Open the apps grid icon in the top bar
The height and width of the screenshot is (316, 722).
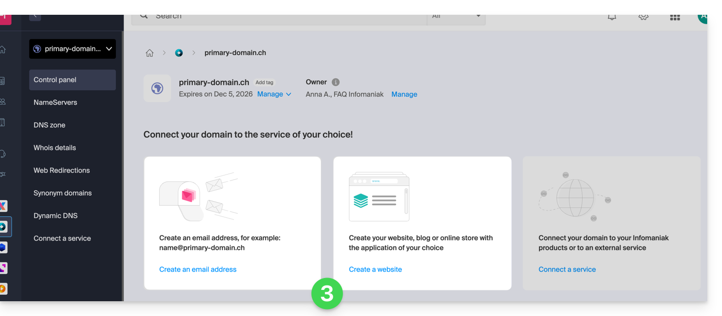[675, 17]
